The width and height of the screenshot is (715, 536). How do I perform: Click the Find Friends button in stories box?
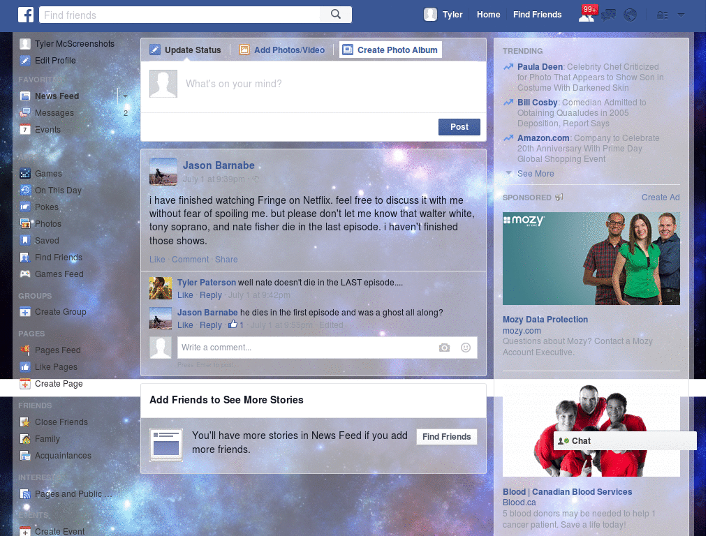click(446, 437)
